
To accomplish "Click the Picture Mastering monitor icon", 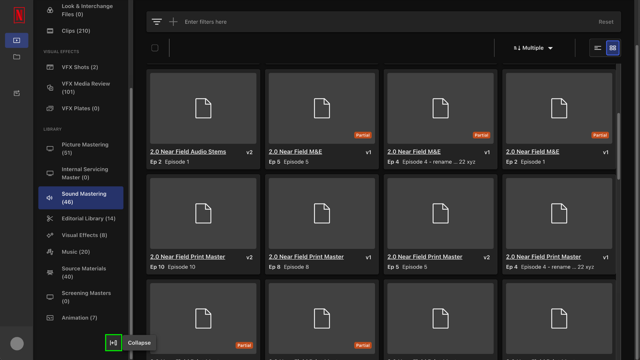I will point(50,149).
